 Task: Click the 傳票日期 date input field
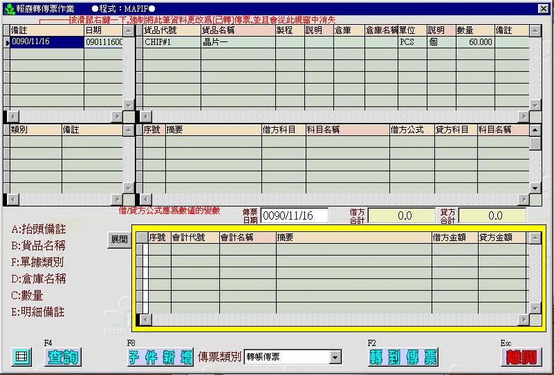(x=294, y=216)
